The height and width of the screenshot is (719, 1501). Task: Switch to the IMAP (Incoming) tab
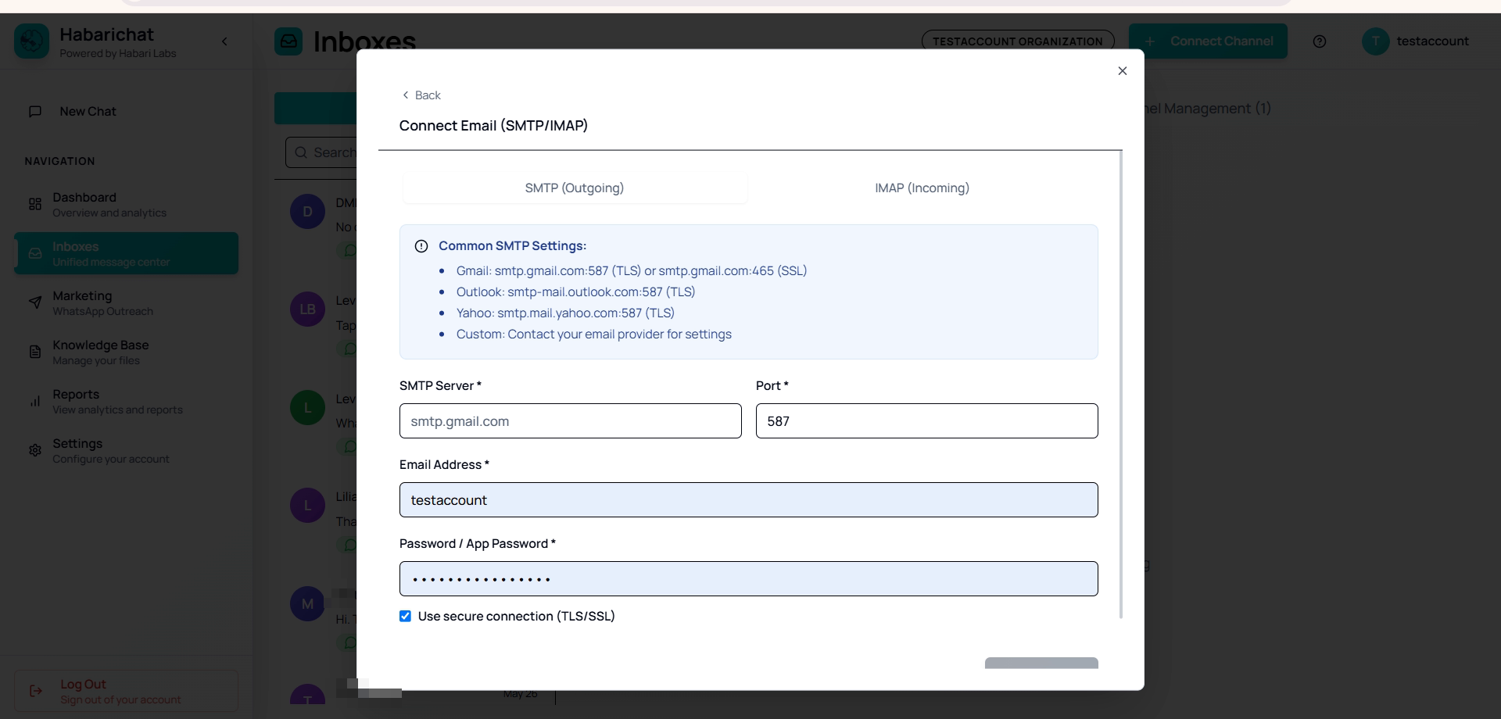[x=922, y=188]
